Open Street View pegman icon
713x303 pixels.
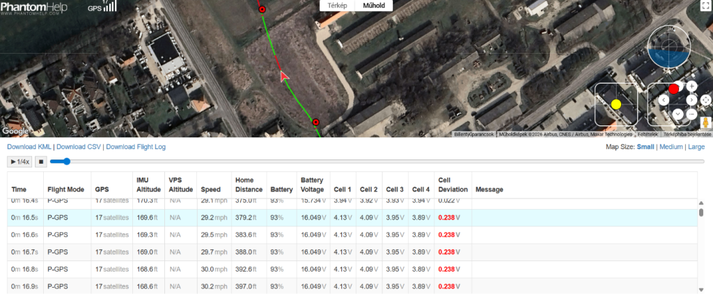point(706,123)
